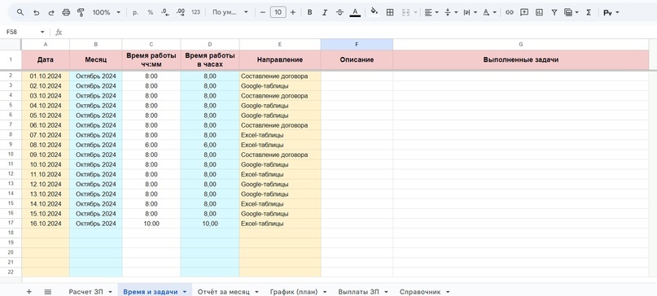Select the date cell 16.10.2024
This screenshot has width=657, height=296.
click(x=46, y=224)
